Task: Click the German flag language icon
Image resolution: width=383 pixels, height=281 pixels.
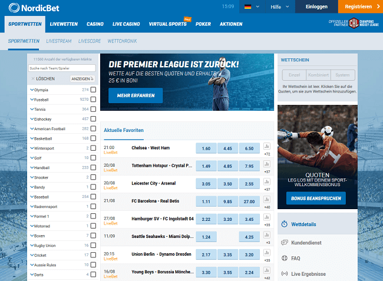Action: (x=247, y=7)
